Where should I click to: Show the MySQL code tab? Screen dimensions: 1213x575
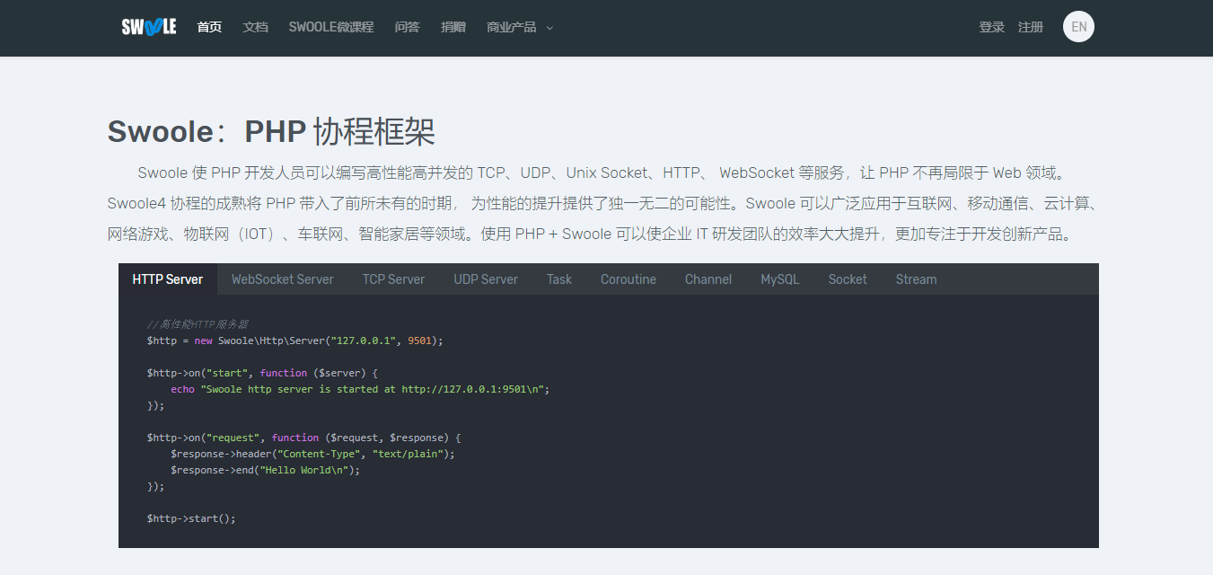[780, 279]
